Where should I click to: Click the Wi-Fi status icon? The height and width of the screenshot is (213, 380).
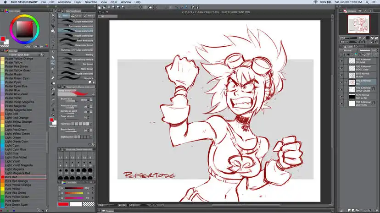[x=315, y=2]
